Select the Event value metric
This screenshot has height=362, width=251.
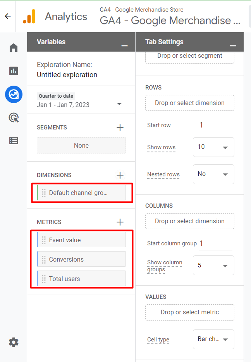click(81, 240)
